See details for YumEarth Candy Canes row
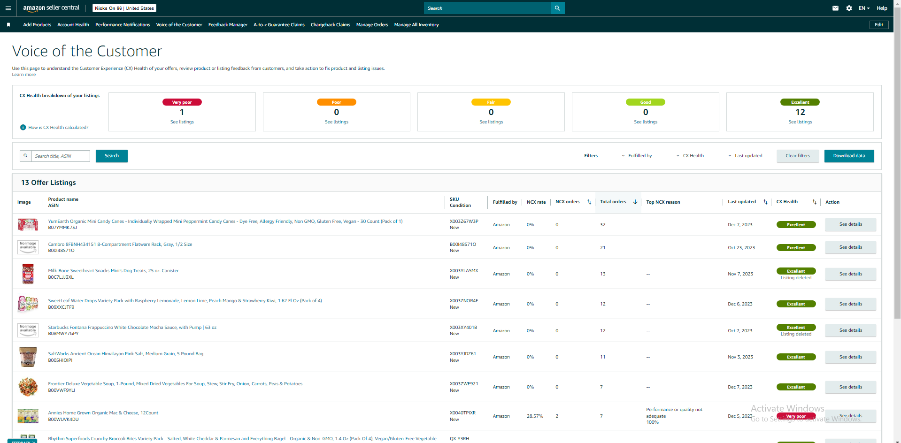Image resolution: width=901 pixels, height=443 pixels. (x=850, y=224)
